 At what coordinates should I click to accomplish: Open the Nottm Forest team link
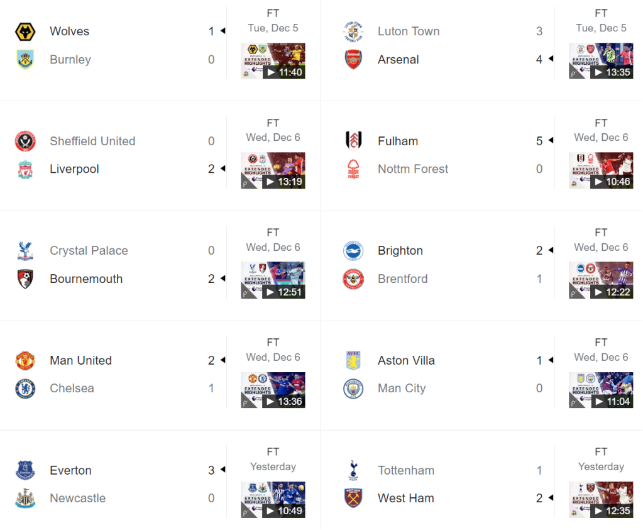pos(413,169)
